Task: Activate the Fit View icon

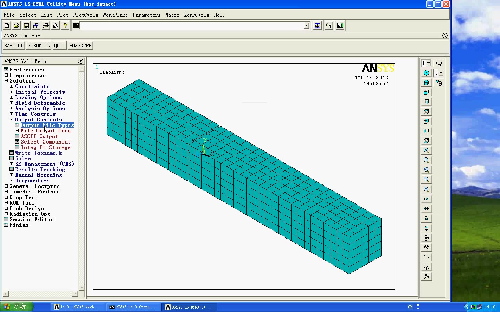Action: point(426,150)
